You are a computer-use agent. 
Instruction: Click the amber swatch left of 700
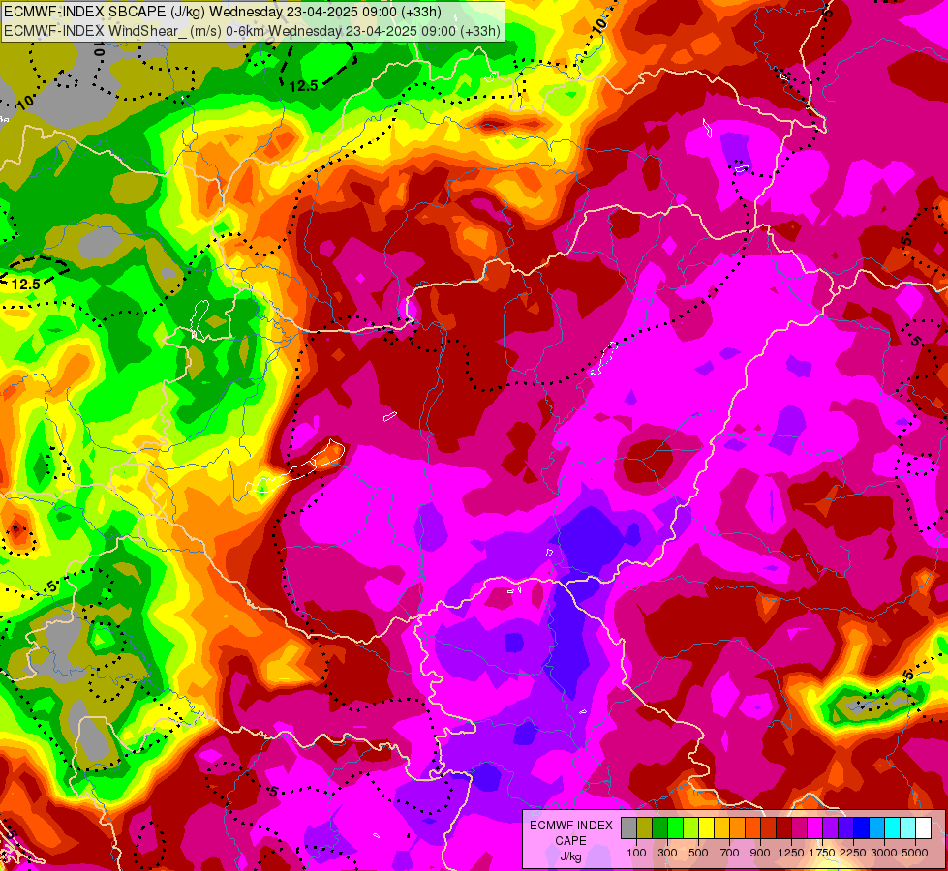pos(721,827)
